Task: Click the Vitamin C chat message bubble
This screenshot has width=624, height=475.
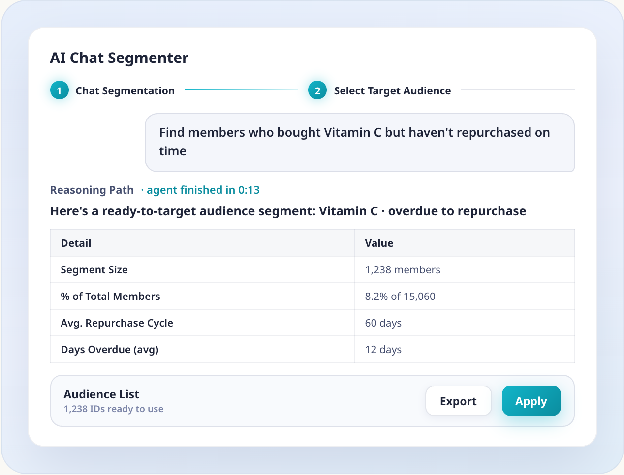Action: pos(360,143)
